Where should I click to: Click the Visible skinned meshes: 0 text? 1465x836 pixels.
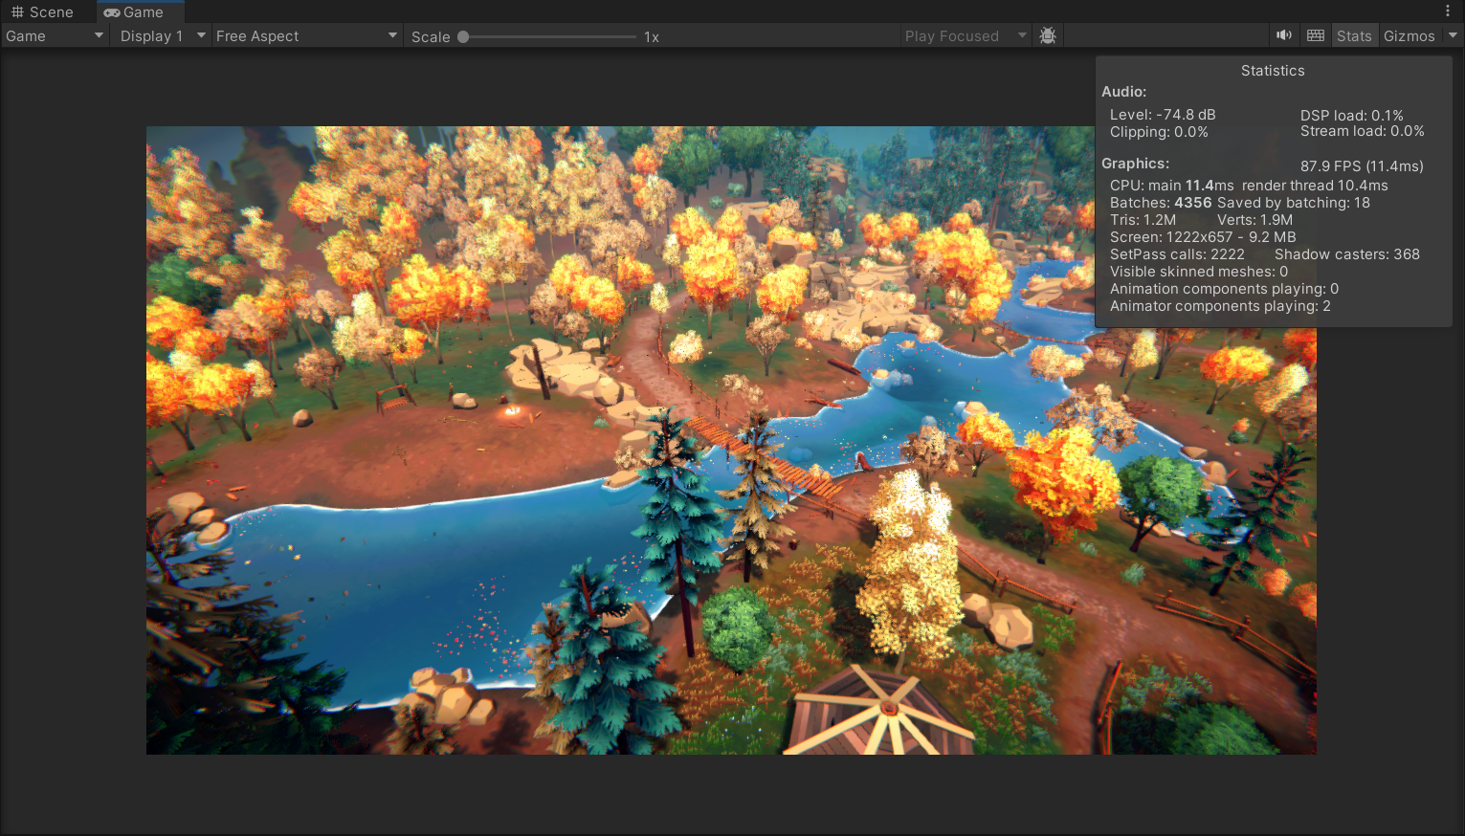[1199, 272]
